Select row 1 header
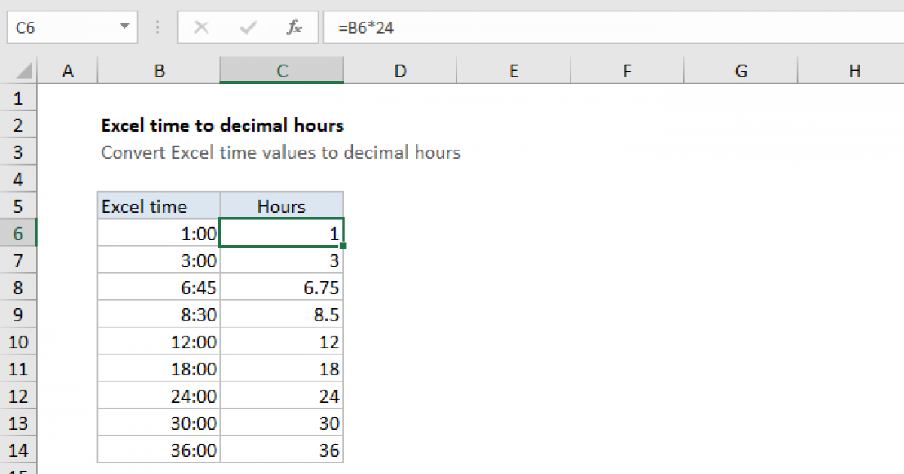Image resolution: width=904 pixels, height=474 pixels. [x=19, y=98]
